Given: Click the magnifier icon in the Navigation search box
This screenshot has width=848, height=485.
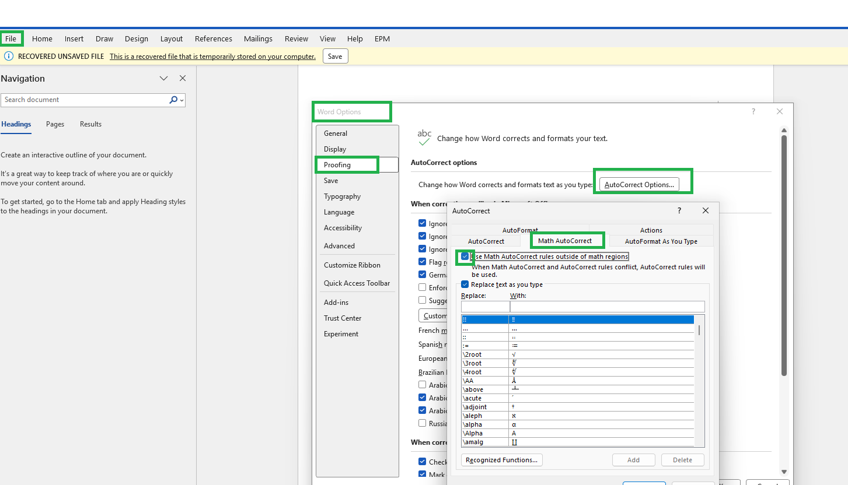Looking at the screenshot, I should point(173,100).
